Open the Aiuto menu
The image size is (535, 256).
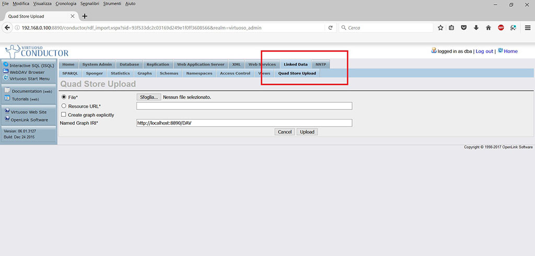[130, 4]
